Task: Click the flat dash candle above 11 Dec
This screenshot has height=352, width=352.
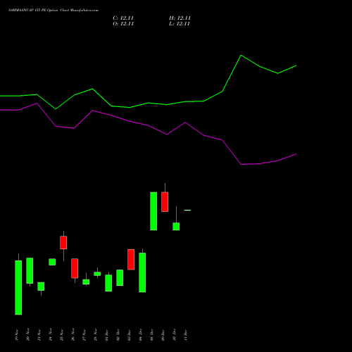Action: pyautogui.click(x=187, y=210)
